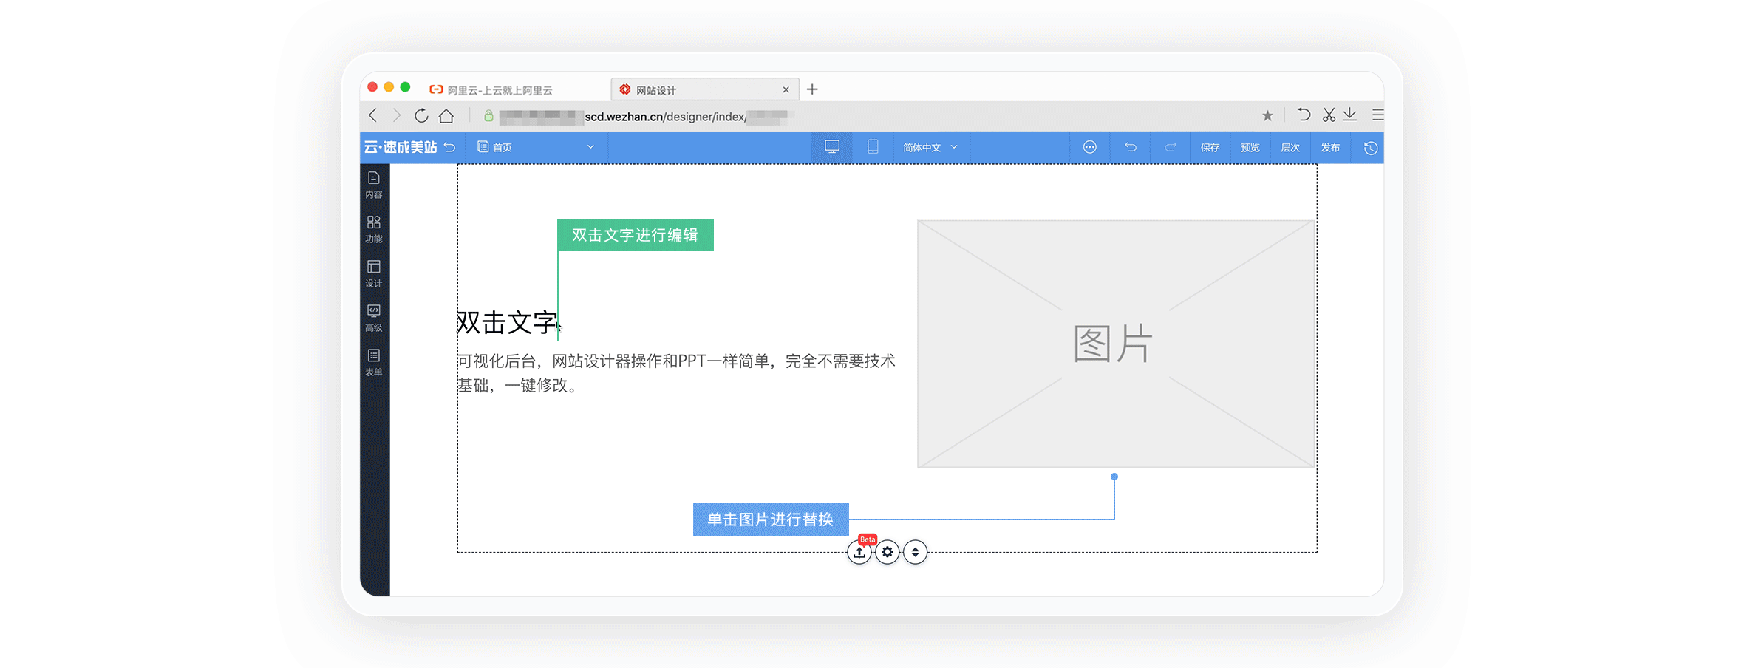Click the comment bubble icon in toolbar
This screenshot has width=1744, height=668.
[1089, 147]
